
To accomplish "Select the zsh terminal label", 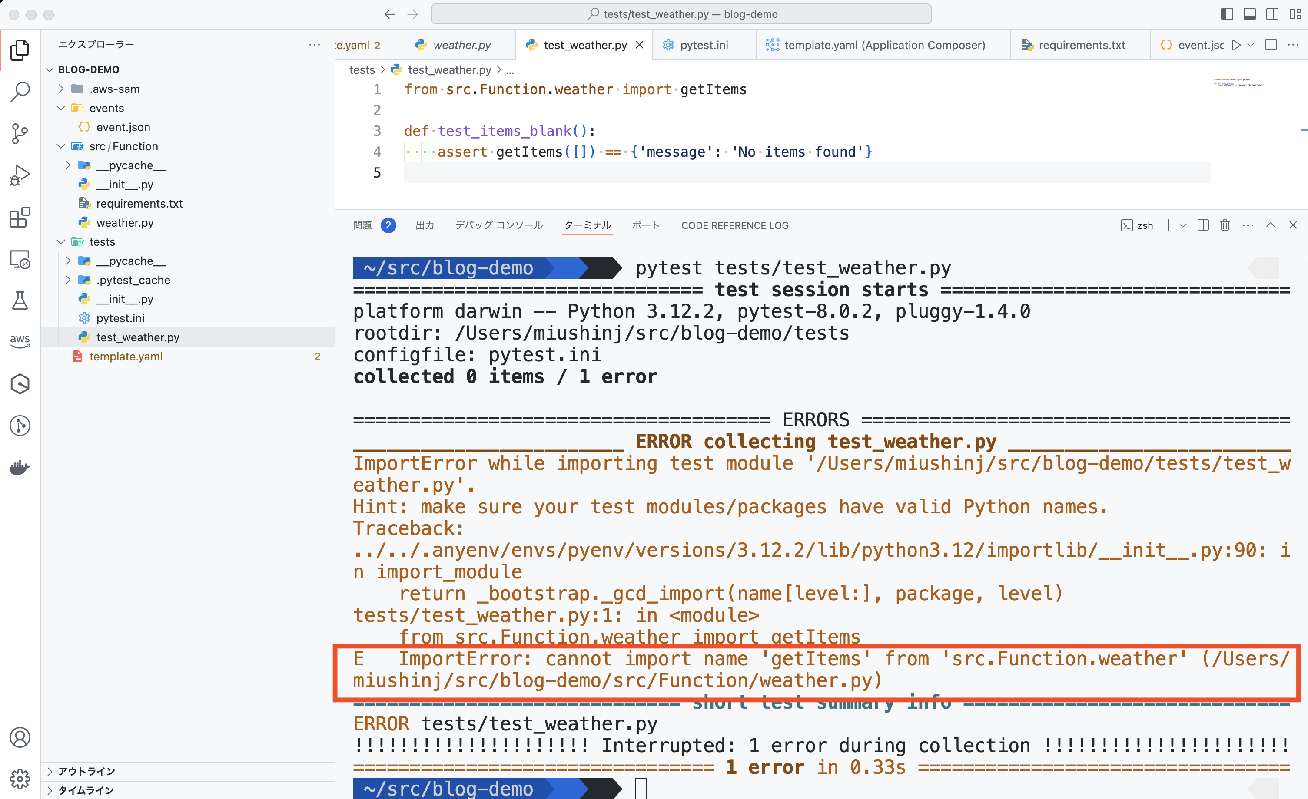I will click(1137, 225).
